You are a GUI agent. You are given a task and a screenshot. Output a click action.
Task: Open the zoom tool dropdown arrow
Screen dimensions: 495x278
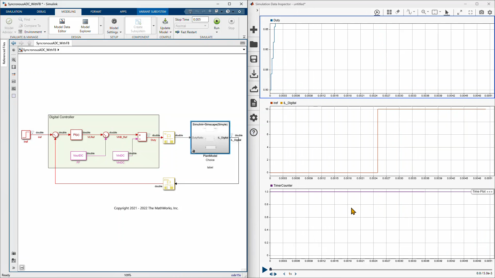coord(428,12)
